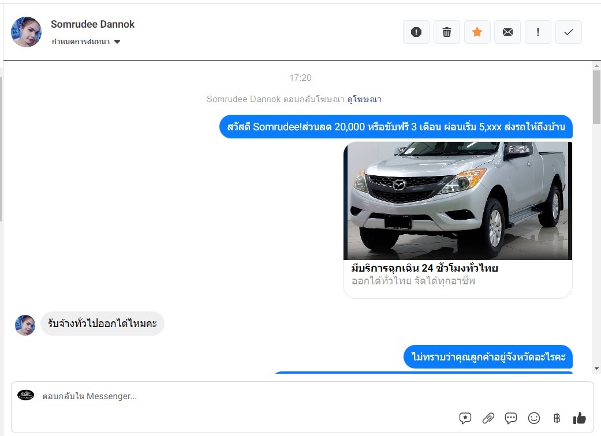Select the greeting message bubble สวัสดี Somrudee
Screen dimensions: 601x436
point(396,127)
